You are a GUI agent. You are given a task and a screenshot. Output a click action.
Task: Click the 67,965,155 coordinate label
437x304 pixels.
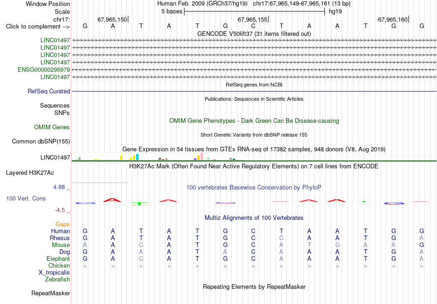coord(252,19)
